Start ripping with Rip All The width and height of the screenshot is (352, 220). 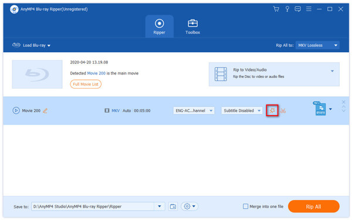click(x=314, y=207)
